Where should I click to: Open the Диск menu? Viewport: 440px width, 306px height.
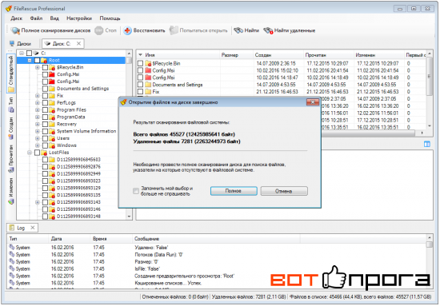pyautogui.click(x=16, y=18)
